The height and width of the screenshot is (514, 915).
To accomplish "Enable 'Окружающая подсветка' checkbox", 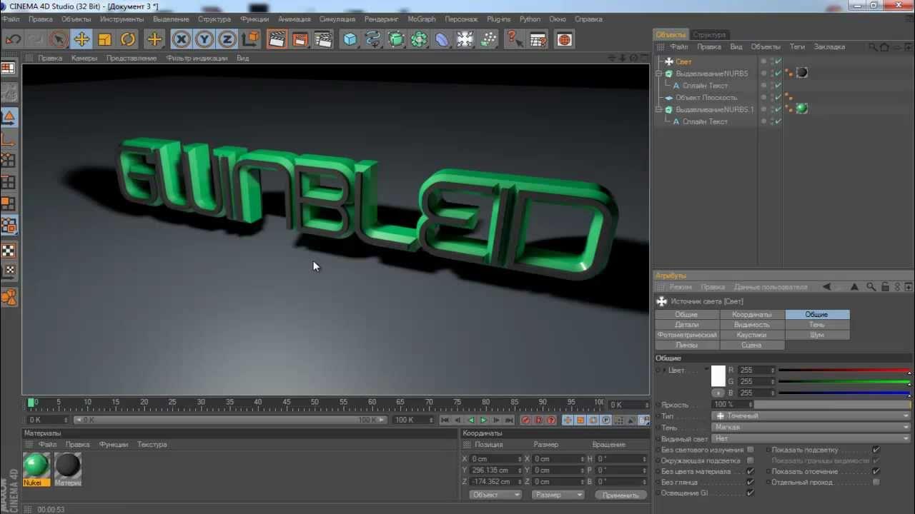I will 750,460.
